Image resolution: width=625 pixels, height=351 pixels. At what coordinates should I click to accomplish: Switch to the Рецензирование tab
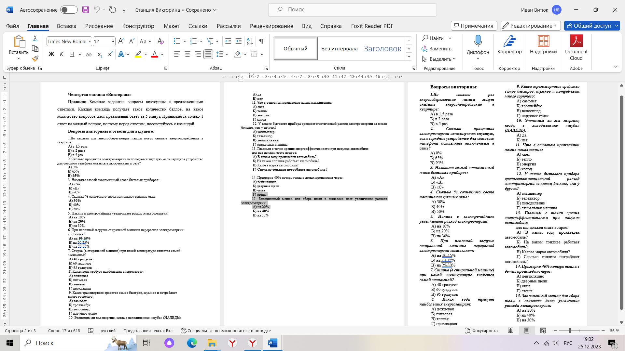pos(271,26)
